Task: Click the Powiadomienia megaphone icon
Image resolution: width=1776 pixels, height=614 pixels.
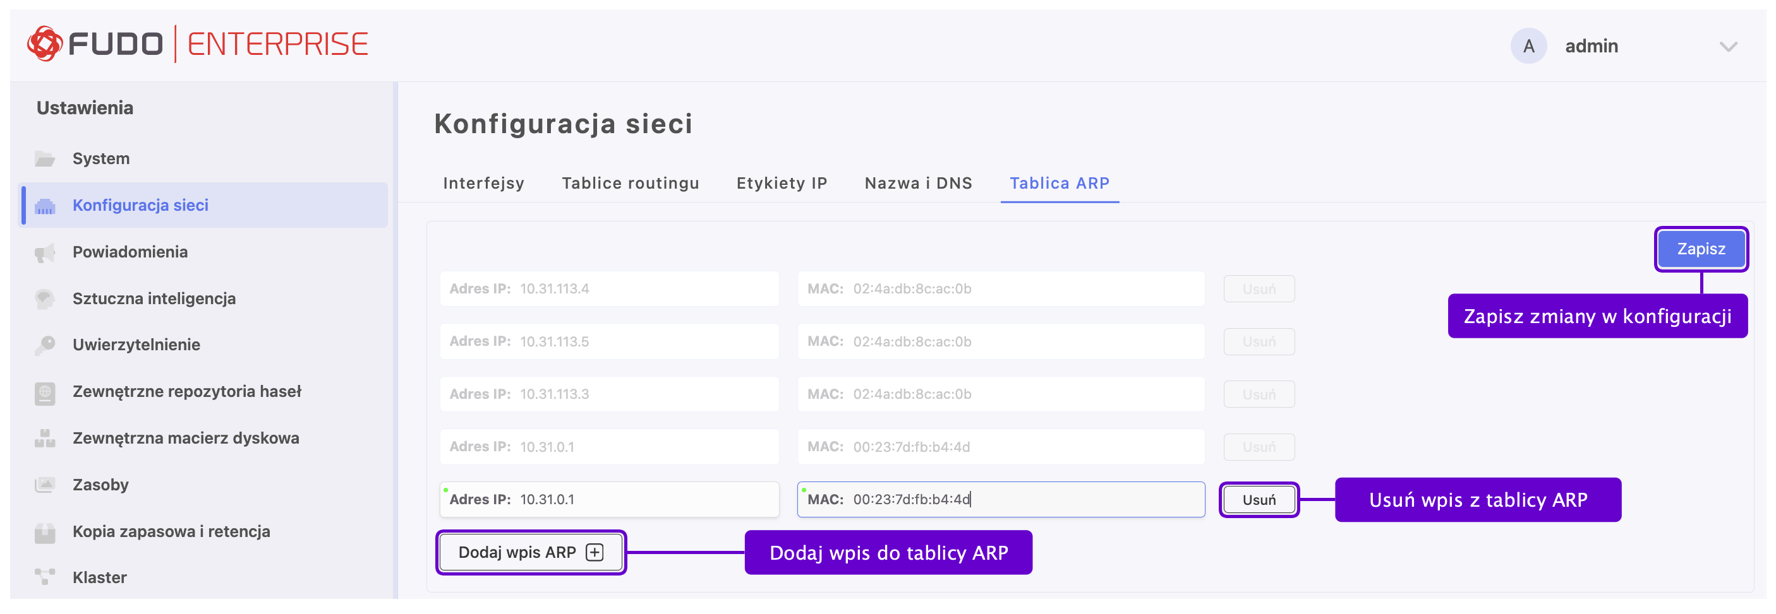Action: (x=45, y=252)
